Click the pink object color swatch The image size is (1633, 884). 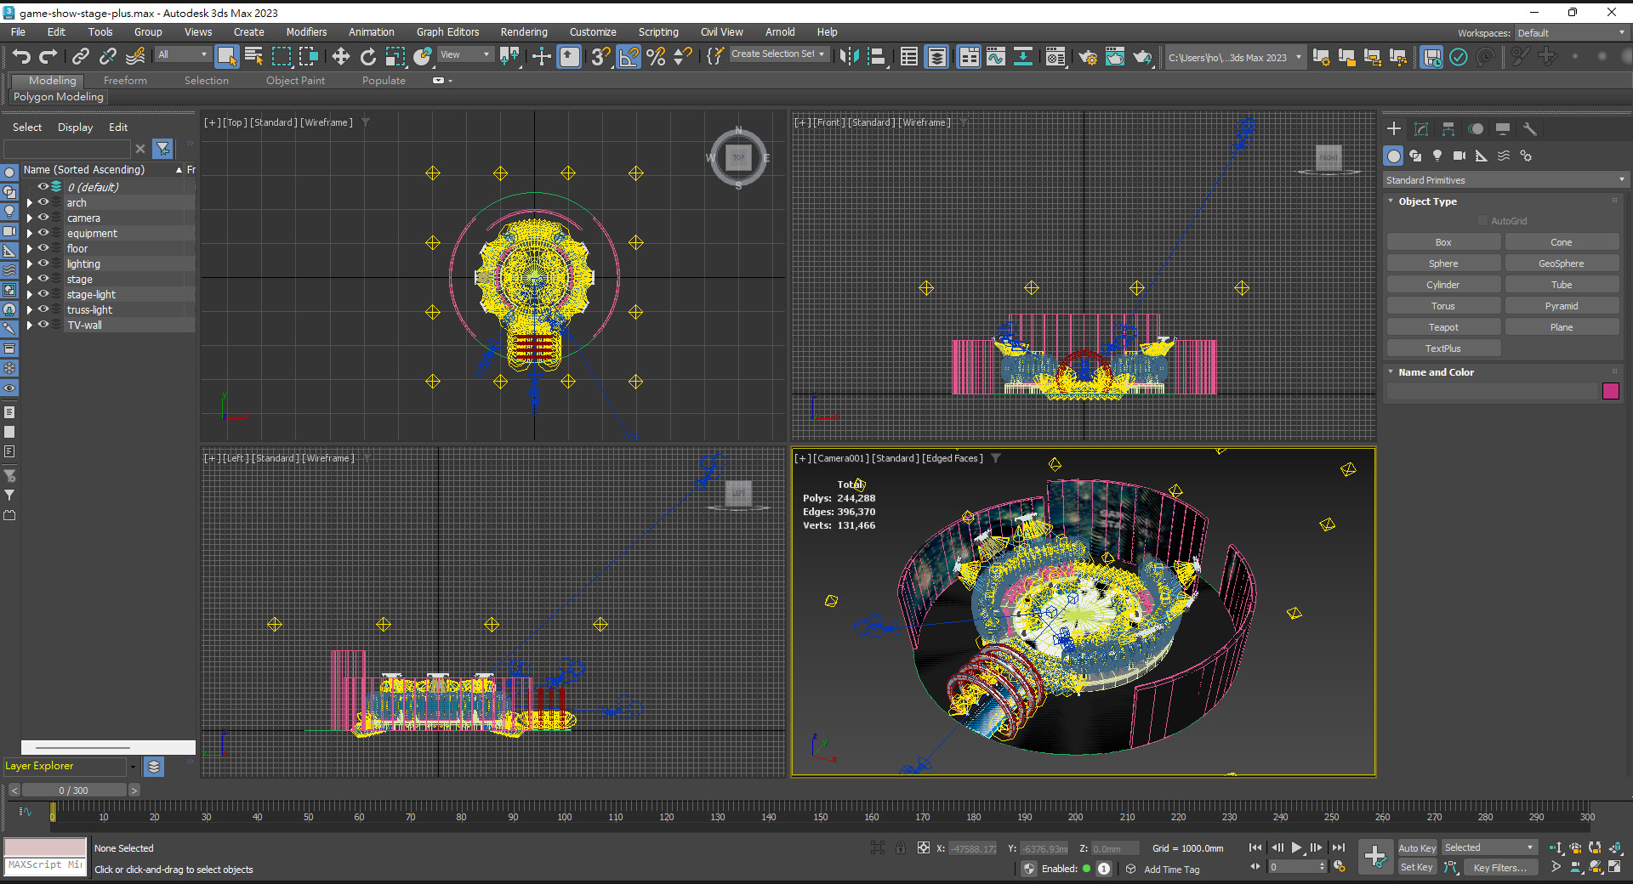coord(1610,391)
